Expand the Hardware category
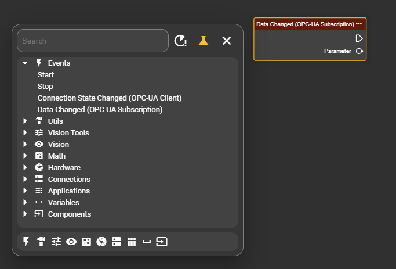This screenshot has width=396, height=269. (x=25, y=167)
